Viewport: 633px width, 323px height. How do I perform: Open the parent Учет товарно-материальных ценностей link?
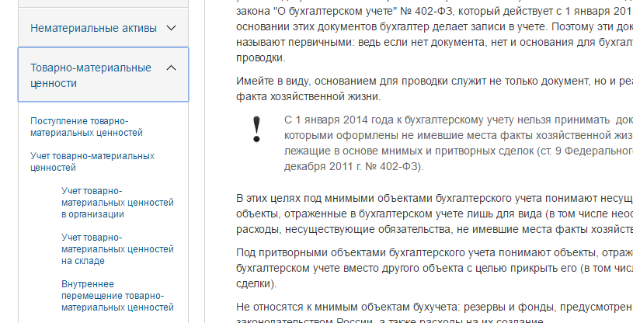click(x=92, y=161)
